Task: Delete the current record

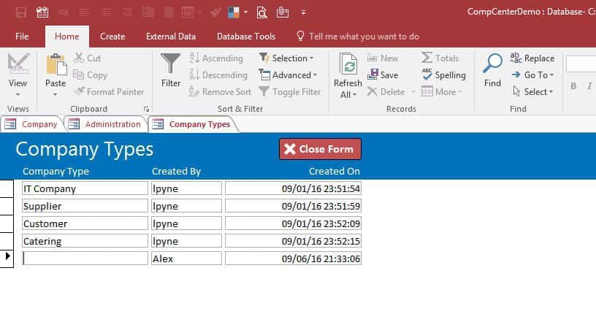Action: [386, 92]
